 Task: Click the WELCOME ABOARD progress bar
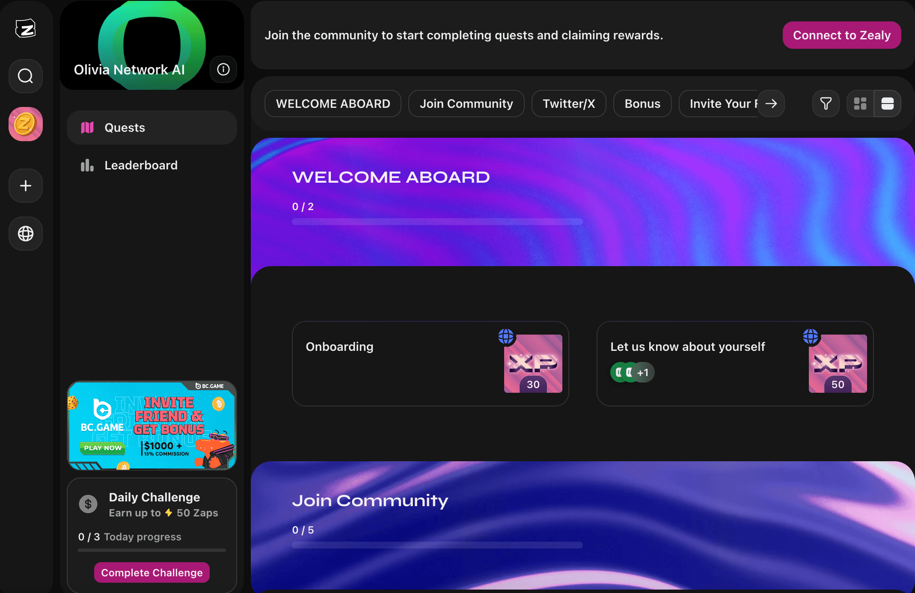[x=437, y=222]
